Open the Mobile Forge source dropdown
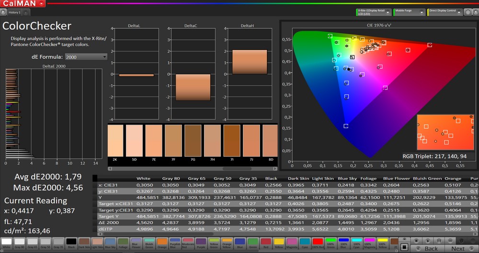This screenshot has height=253, width=479. tap(410, 12)
